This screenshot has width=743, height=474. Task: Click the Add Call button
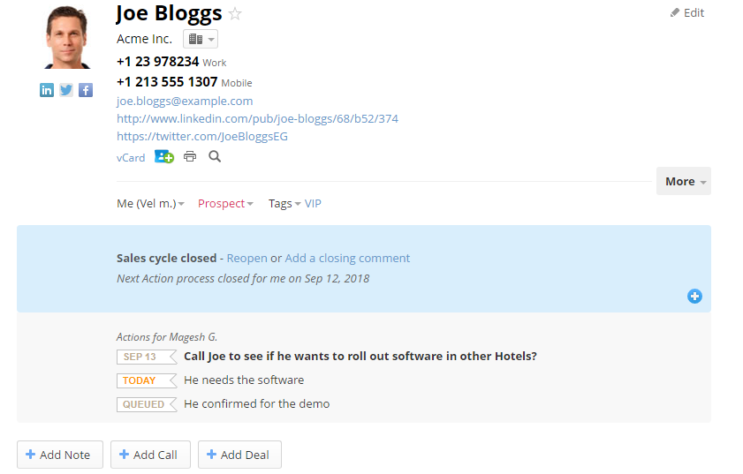pyautogui.click(x=150, y=455)
